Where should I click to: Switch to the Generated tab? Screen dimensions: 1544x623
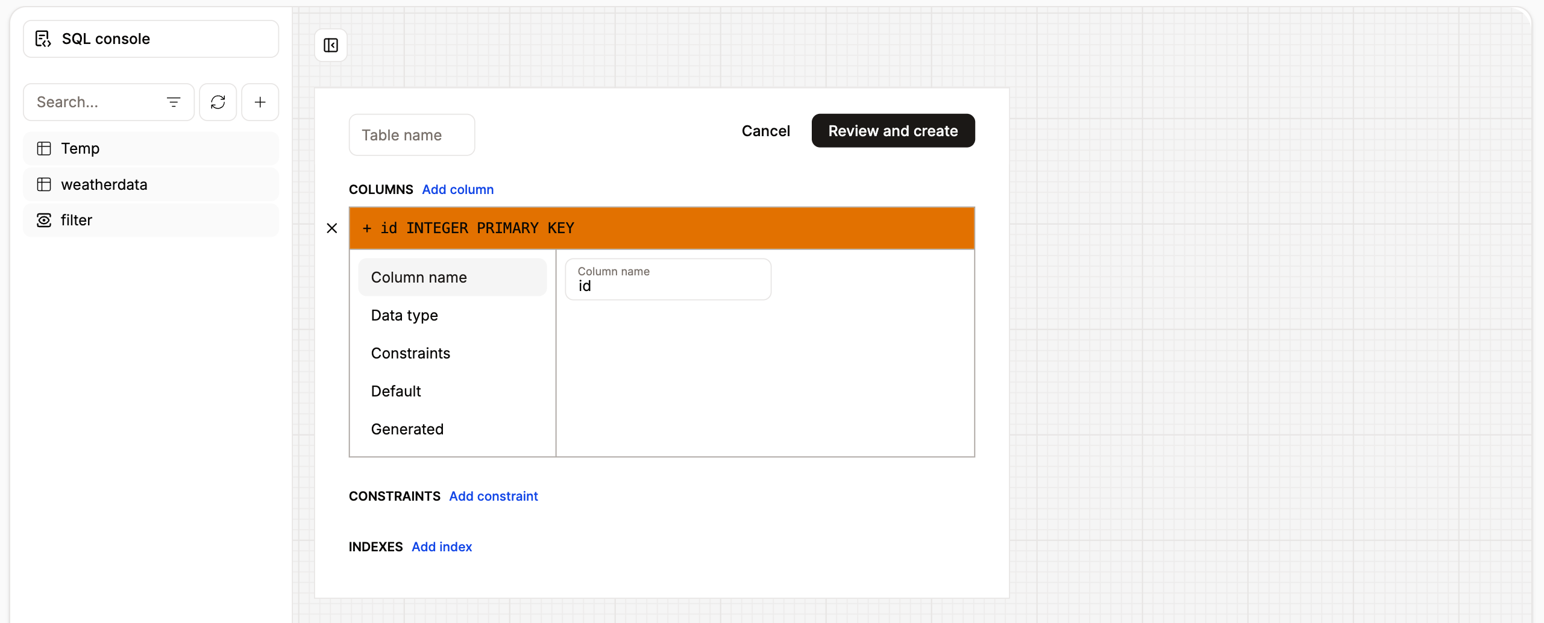tap(407, 428)
